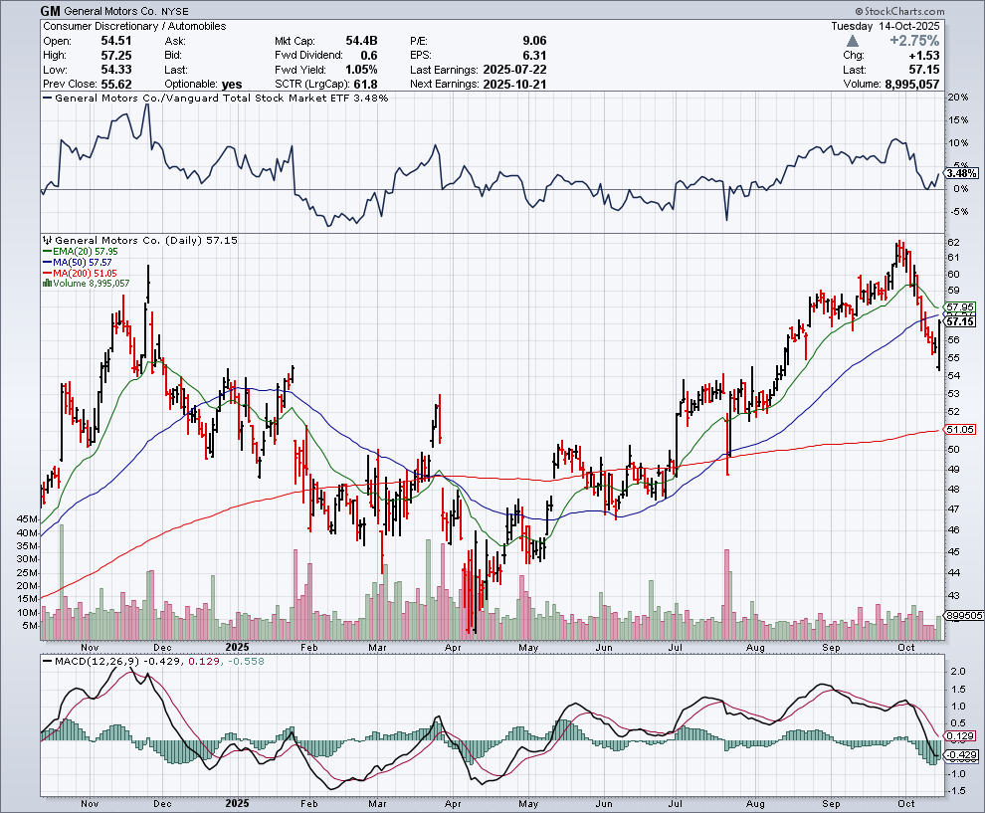This screenshot has width=985, height=813.
Task: Click the gray up-arrow price change icon
Action: [853, 41]
